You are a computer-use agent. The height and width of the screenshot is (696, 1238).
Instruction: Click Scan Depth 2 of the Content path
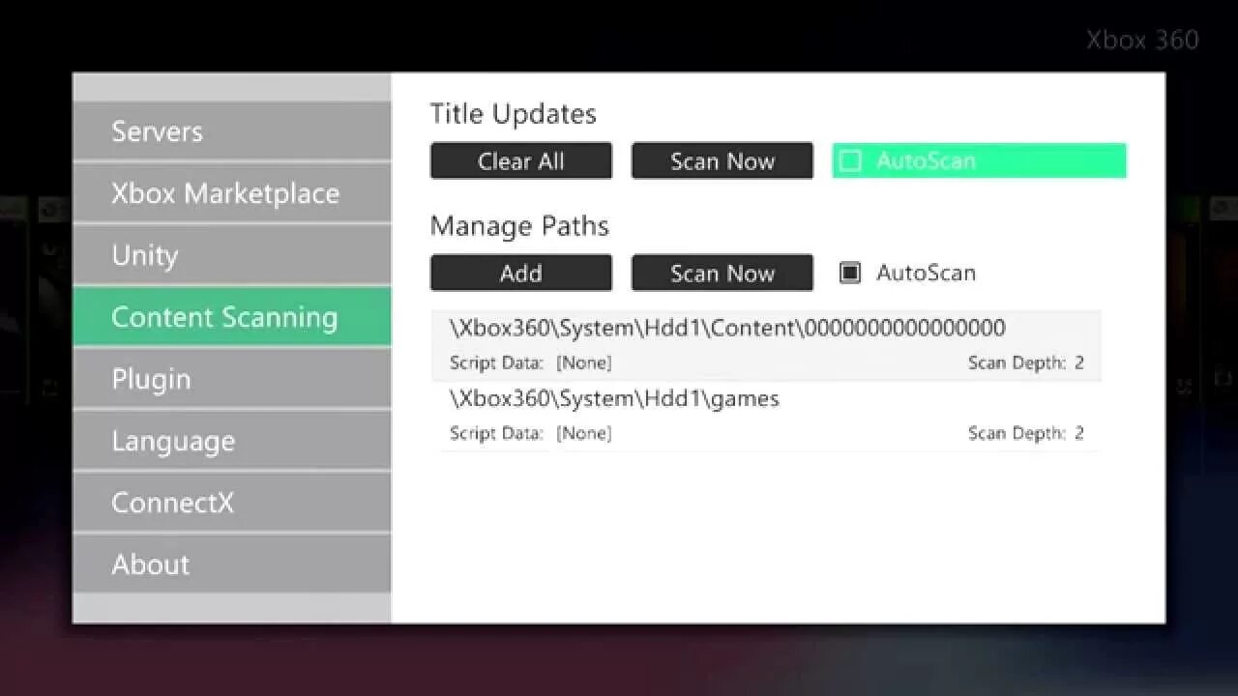coord(1026,363)
